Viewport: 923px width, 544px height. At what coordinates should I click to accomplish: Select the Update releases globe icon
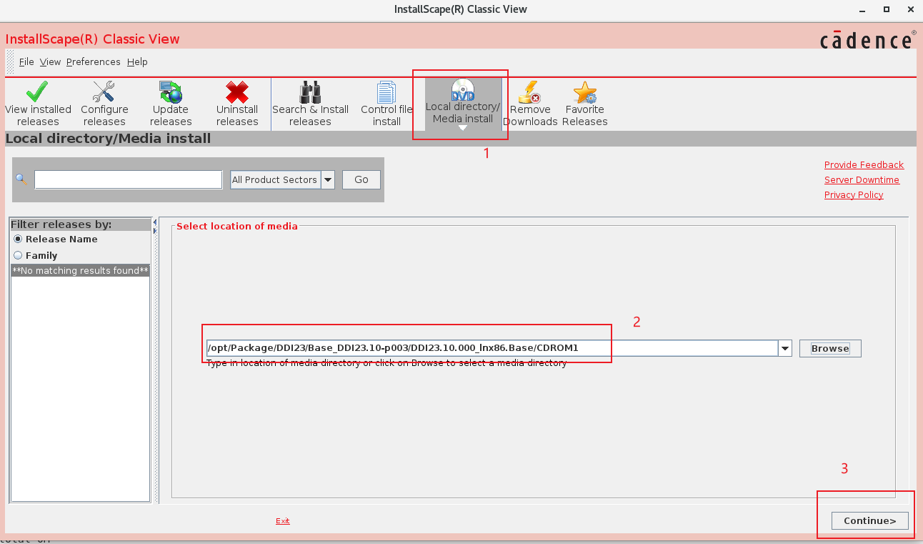(x=171, y=92)
